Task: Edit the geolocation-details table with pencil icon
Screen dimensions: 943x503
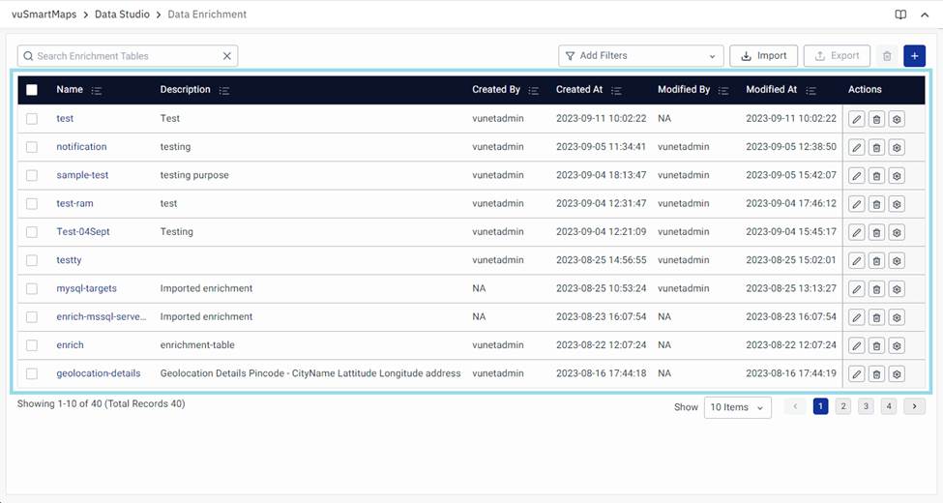Action: click(856, 374)
